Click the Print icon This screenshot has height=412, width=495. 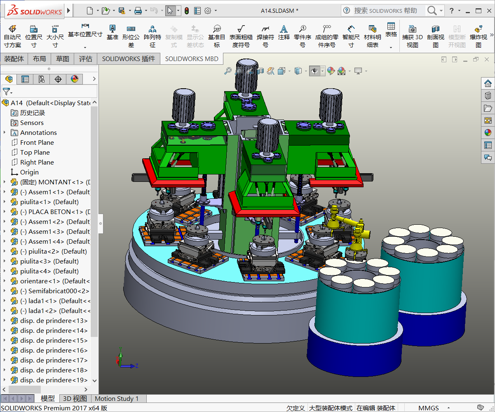point(138,10)
